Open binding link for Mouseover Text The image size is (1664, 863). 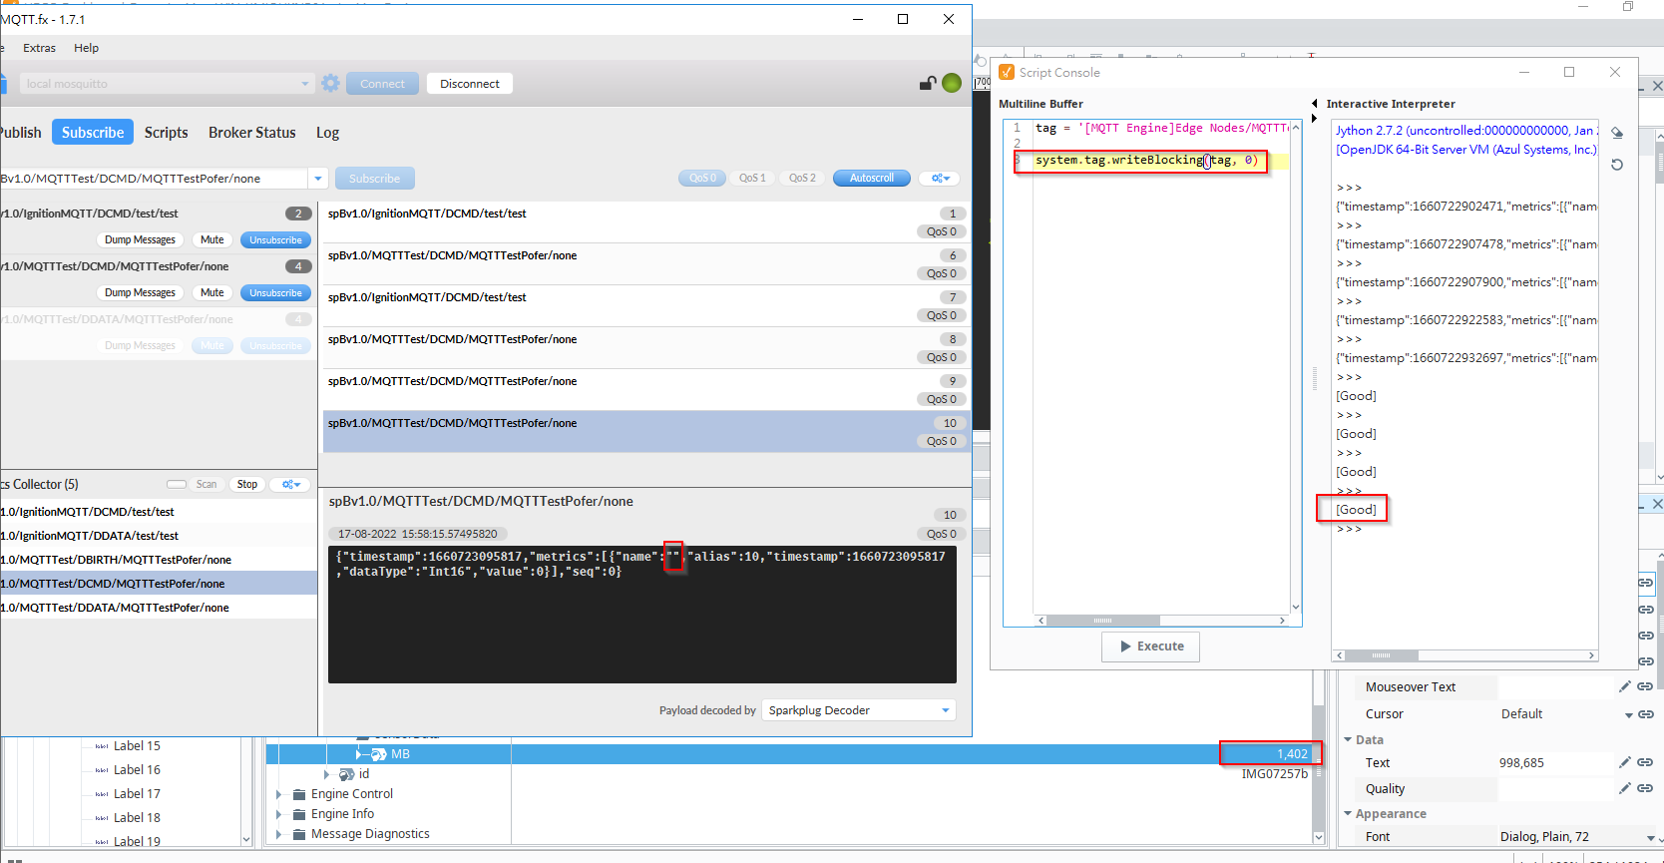click(1645, 686)
